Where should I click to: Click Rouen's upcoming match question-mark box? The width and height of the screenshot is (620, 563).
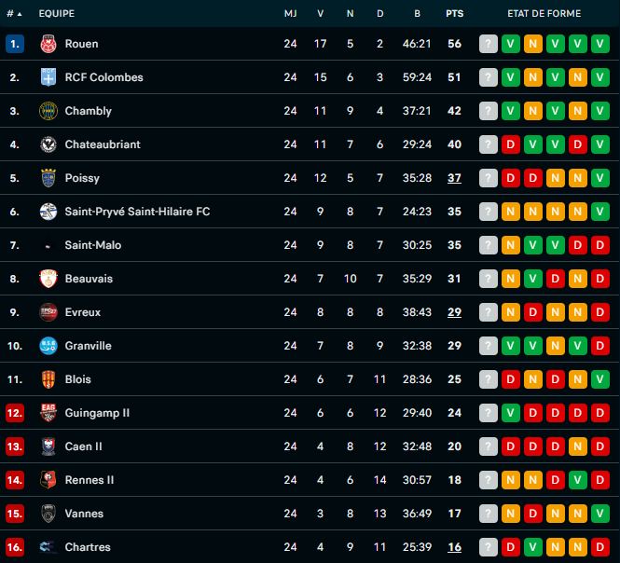489,44
